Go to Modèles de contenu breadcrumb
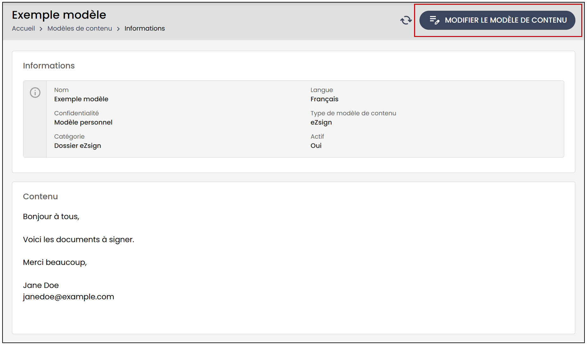The image size is (587, 345). (x=80, y=28)
